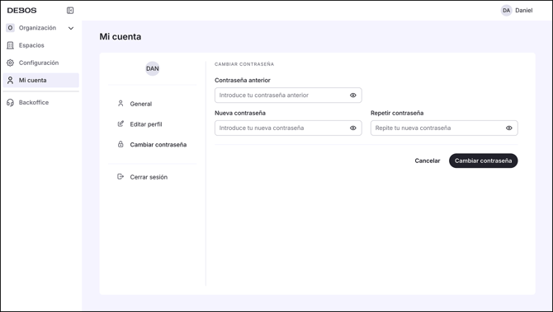The height and width of the screenshot is (312, 553).
Task: Click the DESOS logo
Action: coord(21,11)
